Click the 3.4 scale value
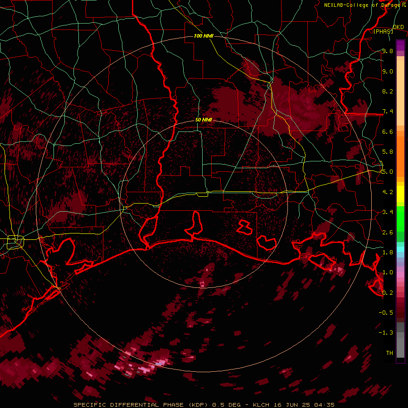The width and height of the screenshot is (408, 408). 388,212
